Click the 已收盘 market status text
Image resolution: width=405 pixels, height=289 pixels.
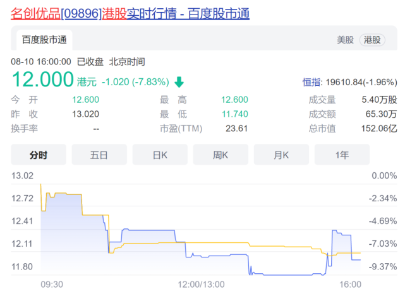click(x=90, y=62)
